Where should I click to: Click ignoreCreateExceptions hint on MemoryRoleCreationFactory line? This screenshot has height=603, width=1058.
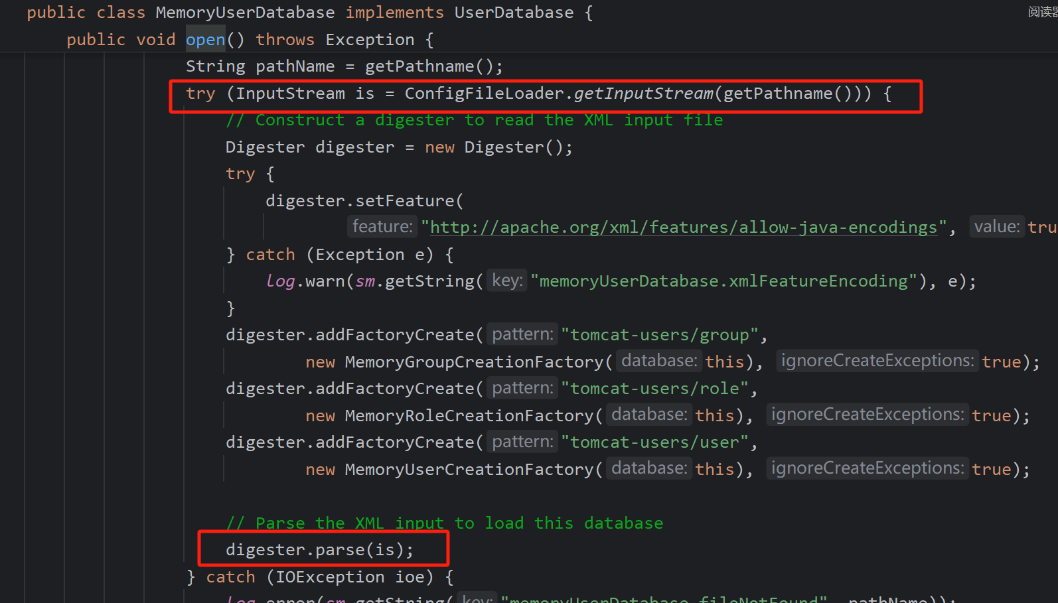tap(868, 415)
